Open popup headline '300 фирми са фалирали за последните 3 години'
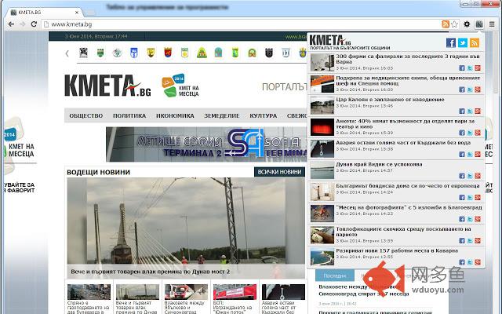Image resolution: width=502 pixels, height=314 pixels. click(408, 59)
